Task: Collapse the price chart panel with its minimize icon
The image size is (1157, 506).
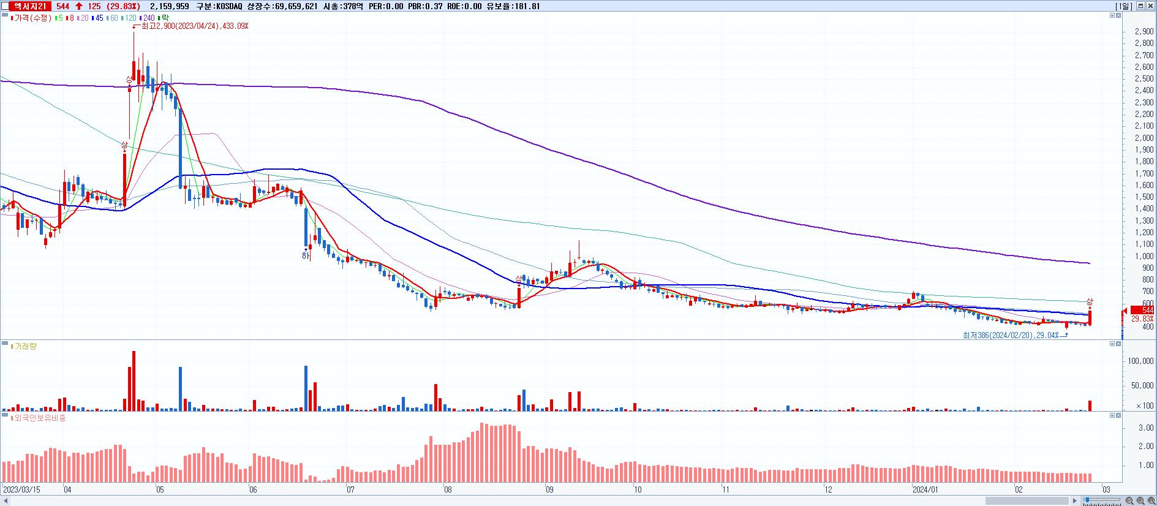Action: pyautogui.click(x=1112, y=15)
